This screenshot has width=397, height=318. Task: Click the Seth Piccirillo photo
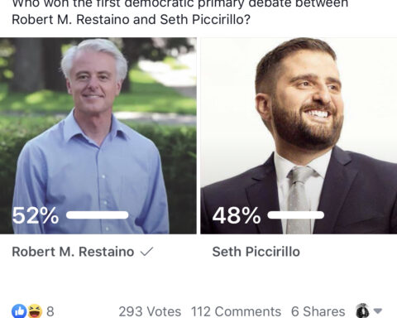tap(299, 136)
